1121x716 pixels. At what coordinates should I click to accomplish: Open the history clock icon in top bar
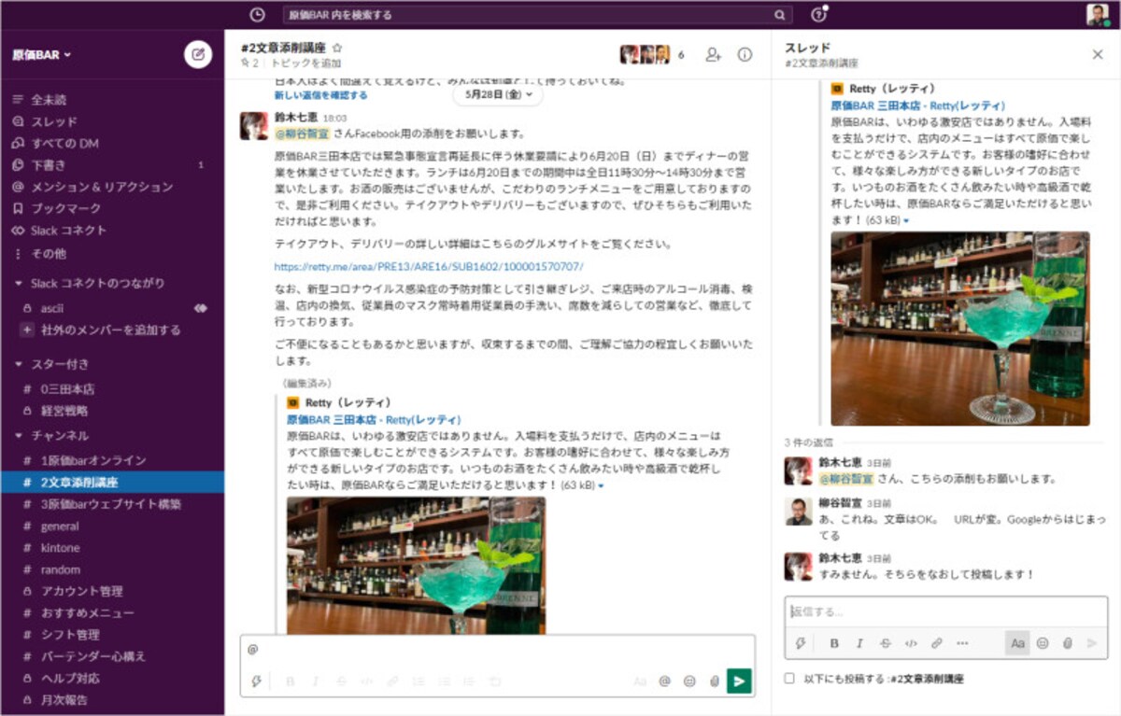[x=258, y=14]
